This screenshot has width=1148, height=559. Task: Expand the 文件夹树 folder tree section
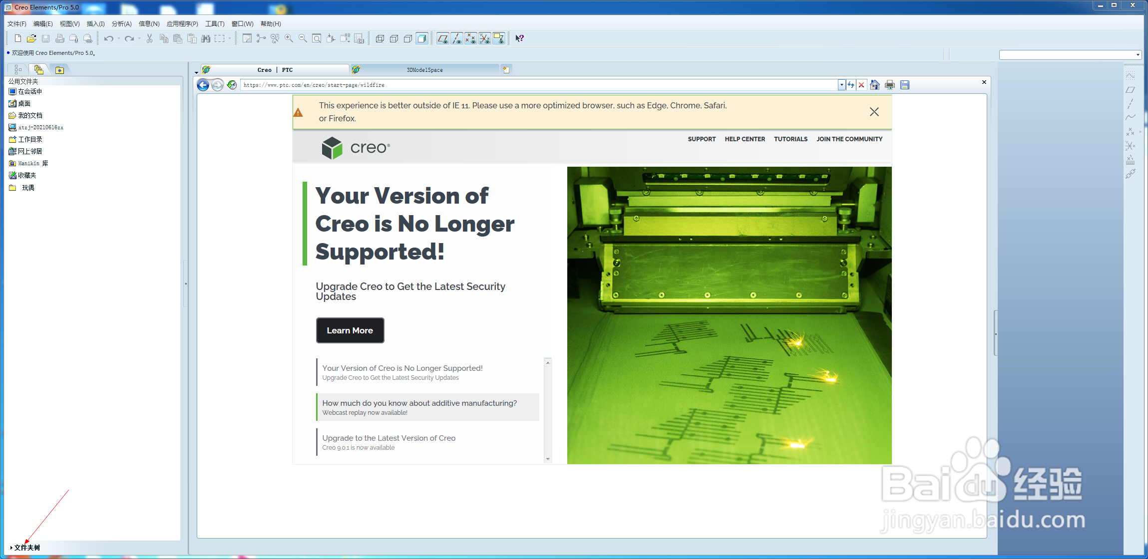coord(25,548)
